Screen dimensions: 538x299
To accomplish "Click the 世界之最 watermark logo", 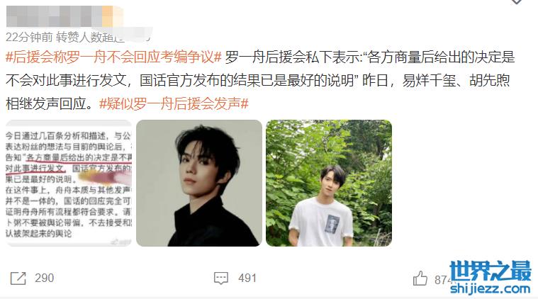I will [491, 271].
